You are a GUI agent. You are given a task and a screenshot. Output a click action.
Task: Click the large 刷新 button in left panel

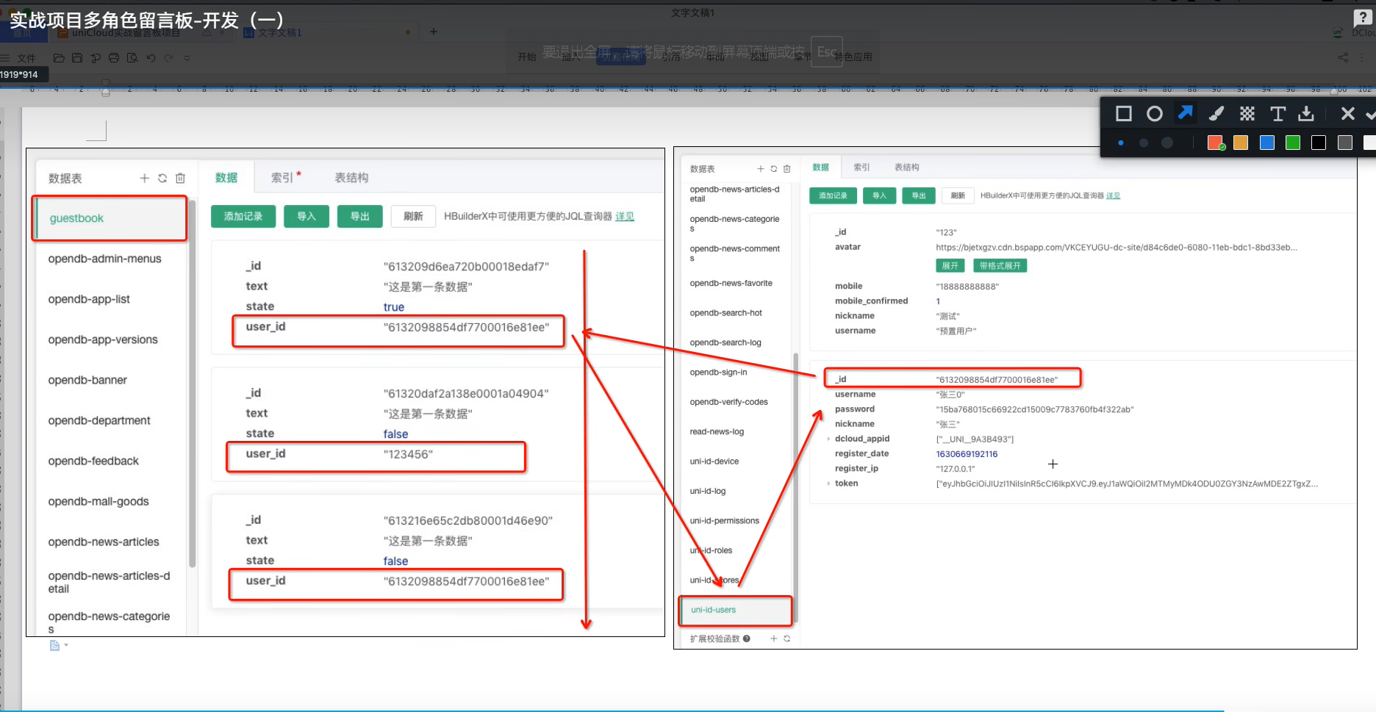[x=413, y=216]
